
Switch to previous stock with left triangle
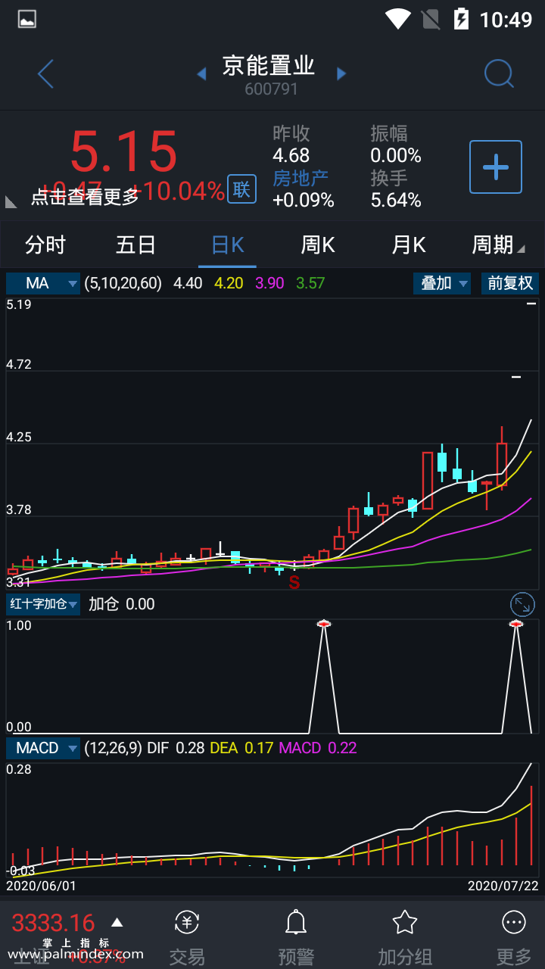[x=201, y=73]
